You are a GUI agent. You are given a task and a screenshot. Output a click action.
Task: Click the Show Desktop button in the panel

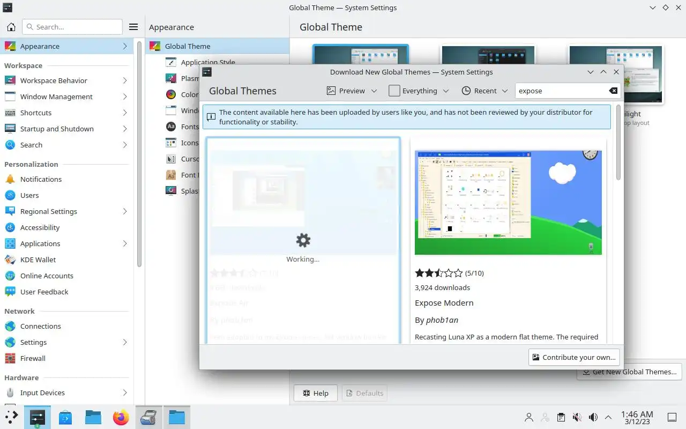[x=672, y=417]
